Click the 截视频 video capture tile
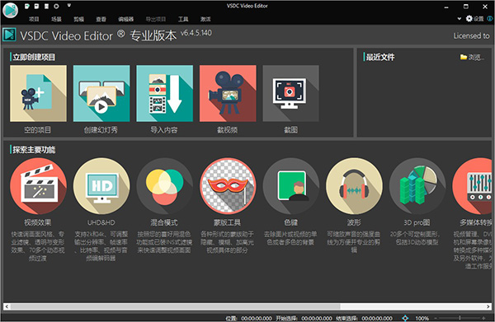 [x=228, y=93]
